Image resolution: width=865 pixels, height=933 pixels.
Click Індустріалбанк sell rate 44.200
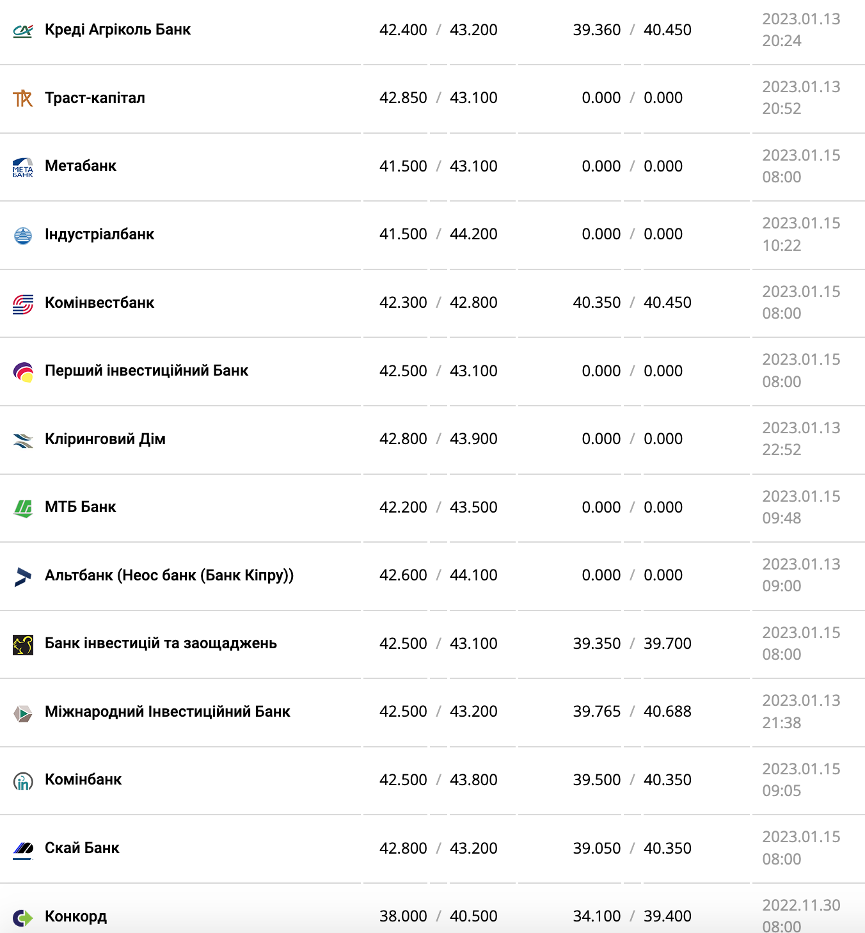(473, 234)
